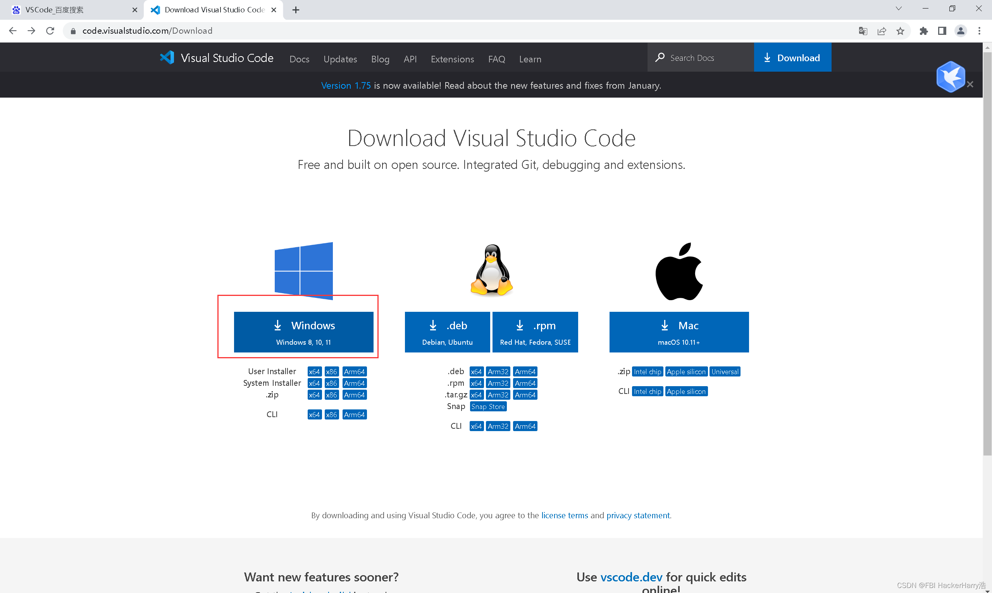Download the Mac build
Screen dimensions: 992x593
[x=679, y=332]
